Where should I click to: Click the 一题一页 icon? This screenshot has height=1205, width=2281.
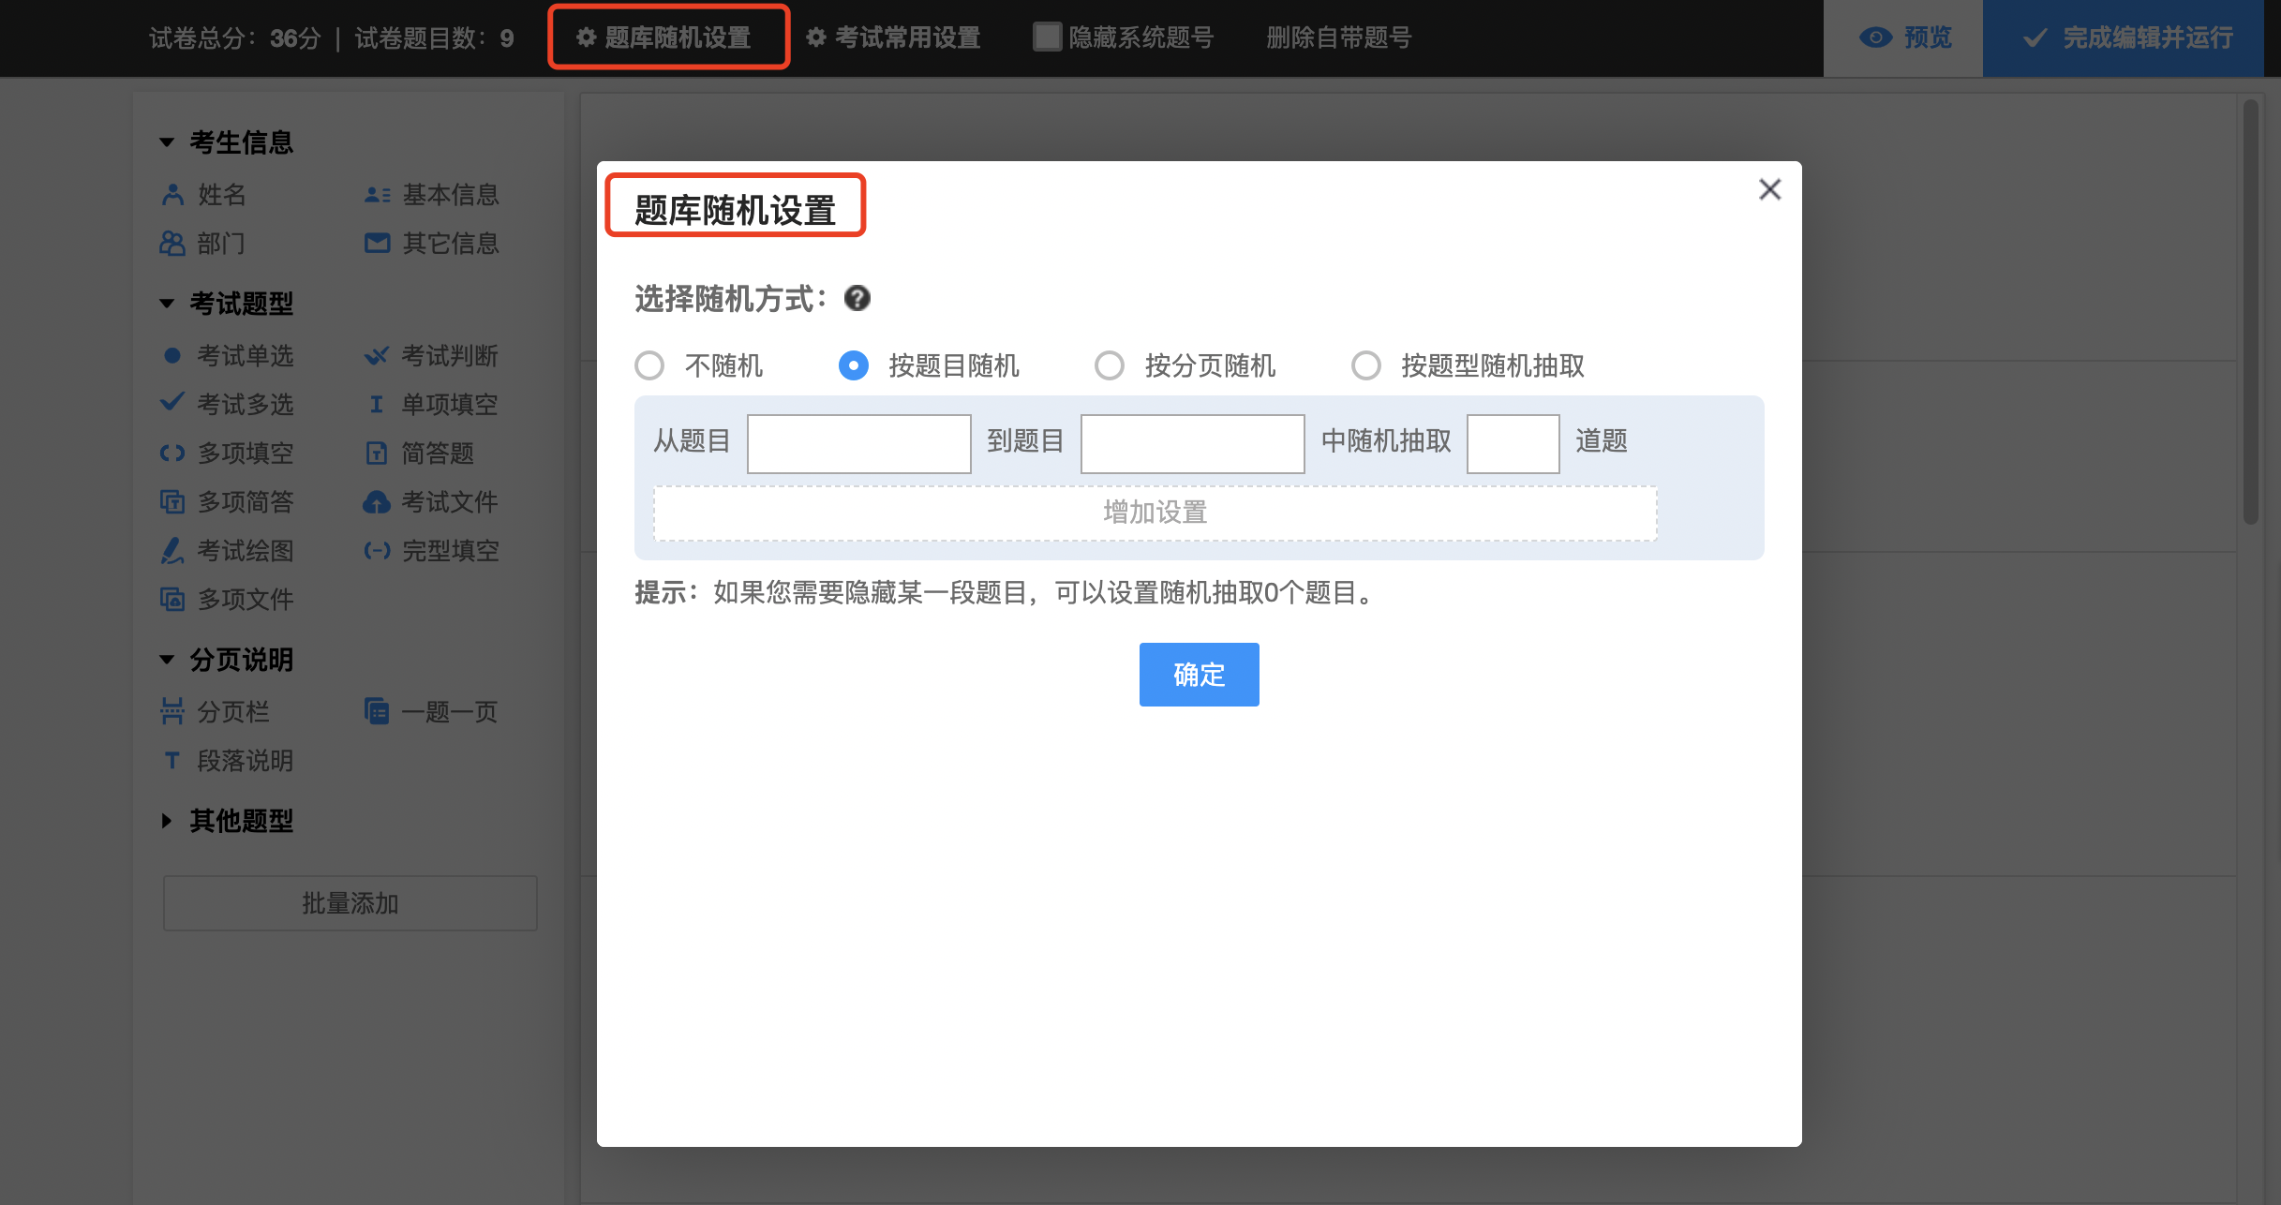click(377, 712)
